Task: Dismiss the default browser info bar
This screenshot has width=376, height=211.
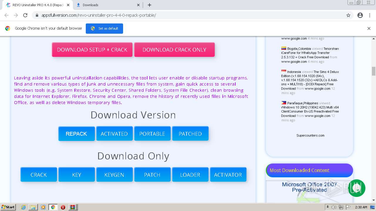Action: [x=369, y=28]
